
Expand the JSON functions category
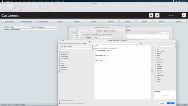(x=156, y=65)
